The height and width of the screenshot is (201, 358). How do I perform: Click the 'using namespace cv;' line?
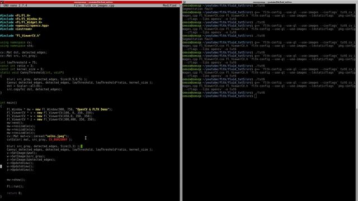click(x=16, y=42)
